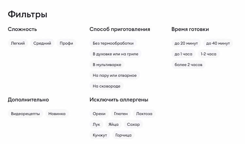Filter by до 20 минут cooking time
Image resolution: width=245 pixels, height=144 pixels.
click(x=186, y=43)
